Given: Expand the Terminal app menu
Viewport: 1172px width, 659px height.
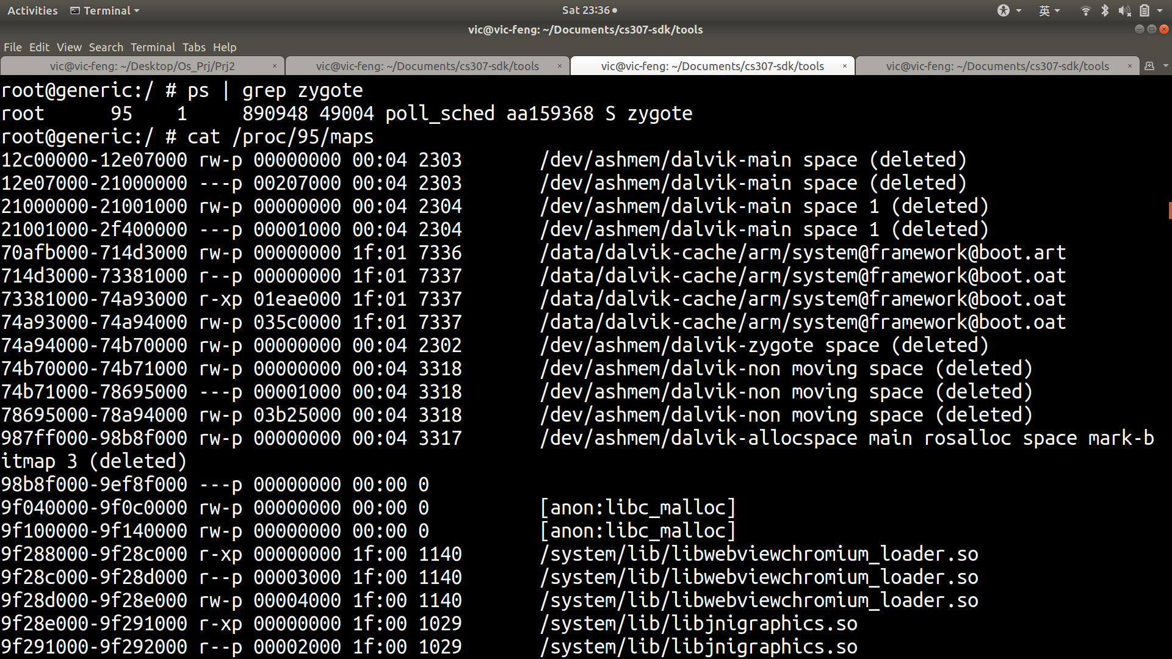Looking at the screenshot, I should coord(105,10).
